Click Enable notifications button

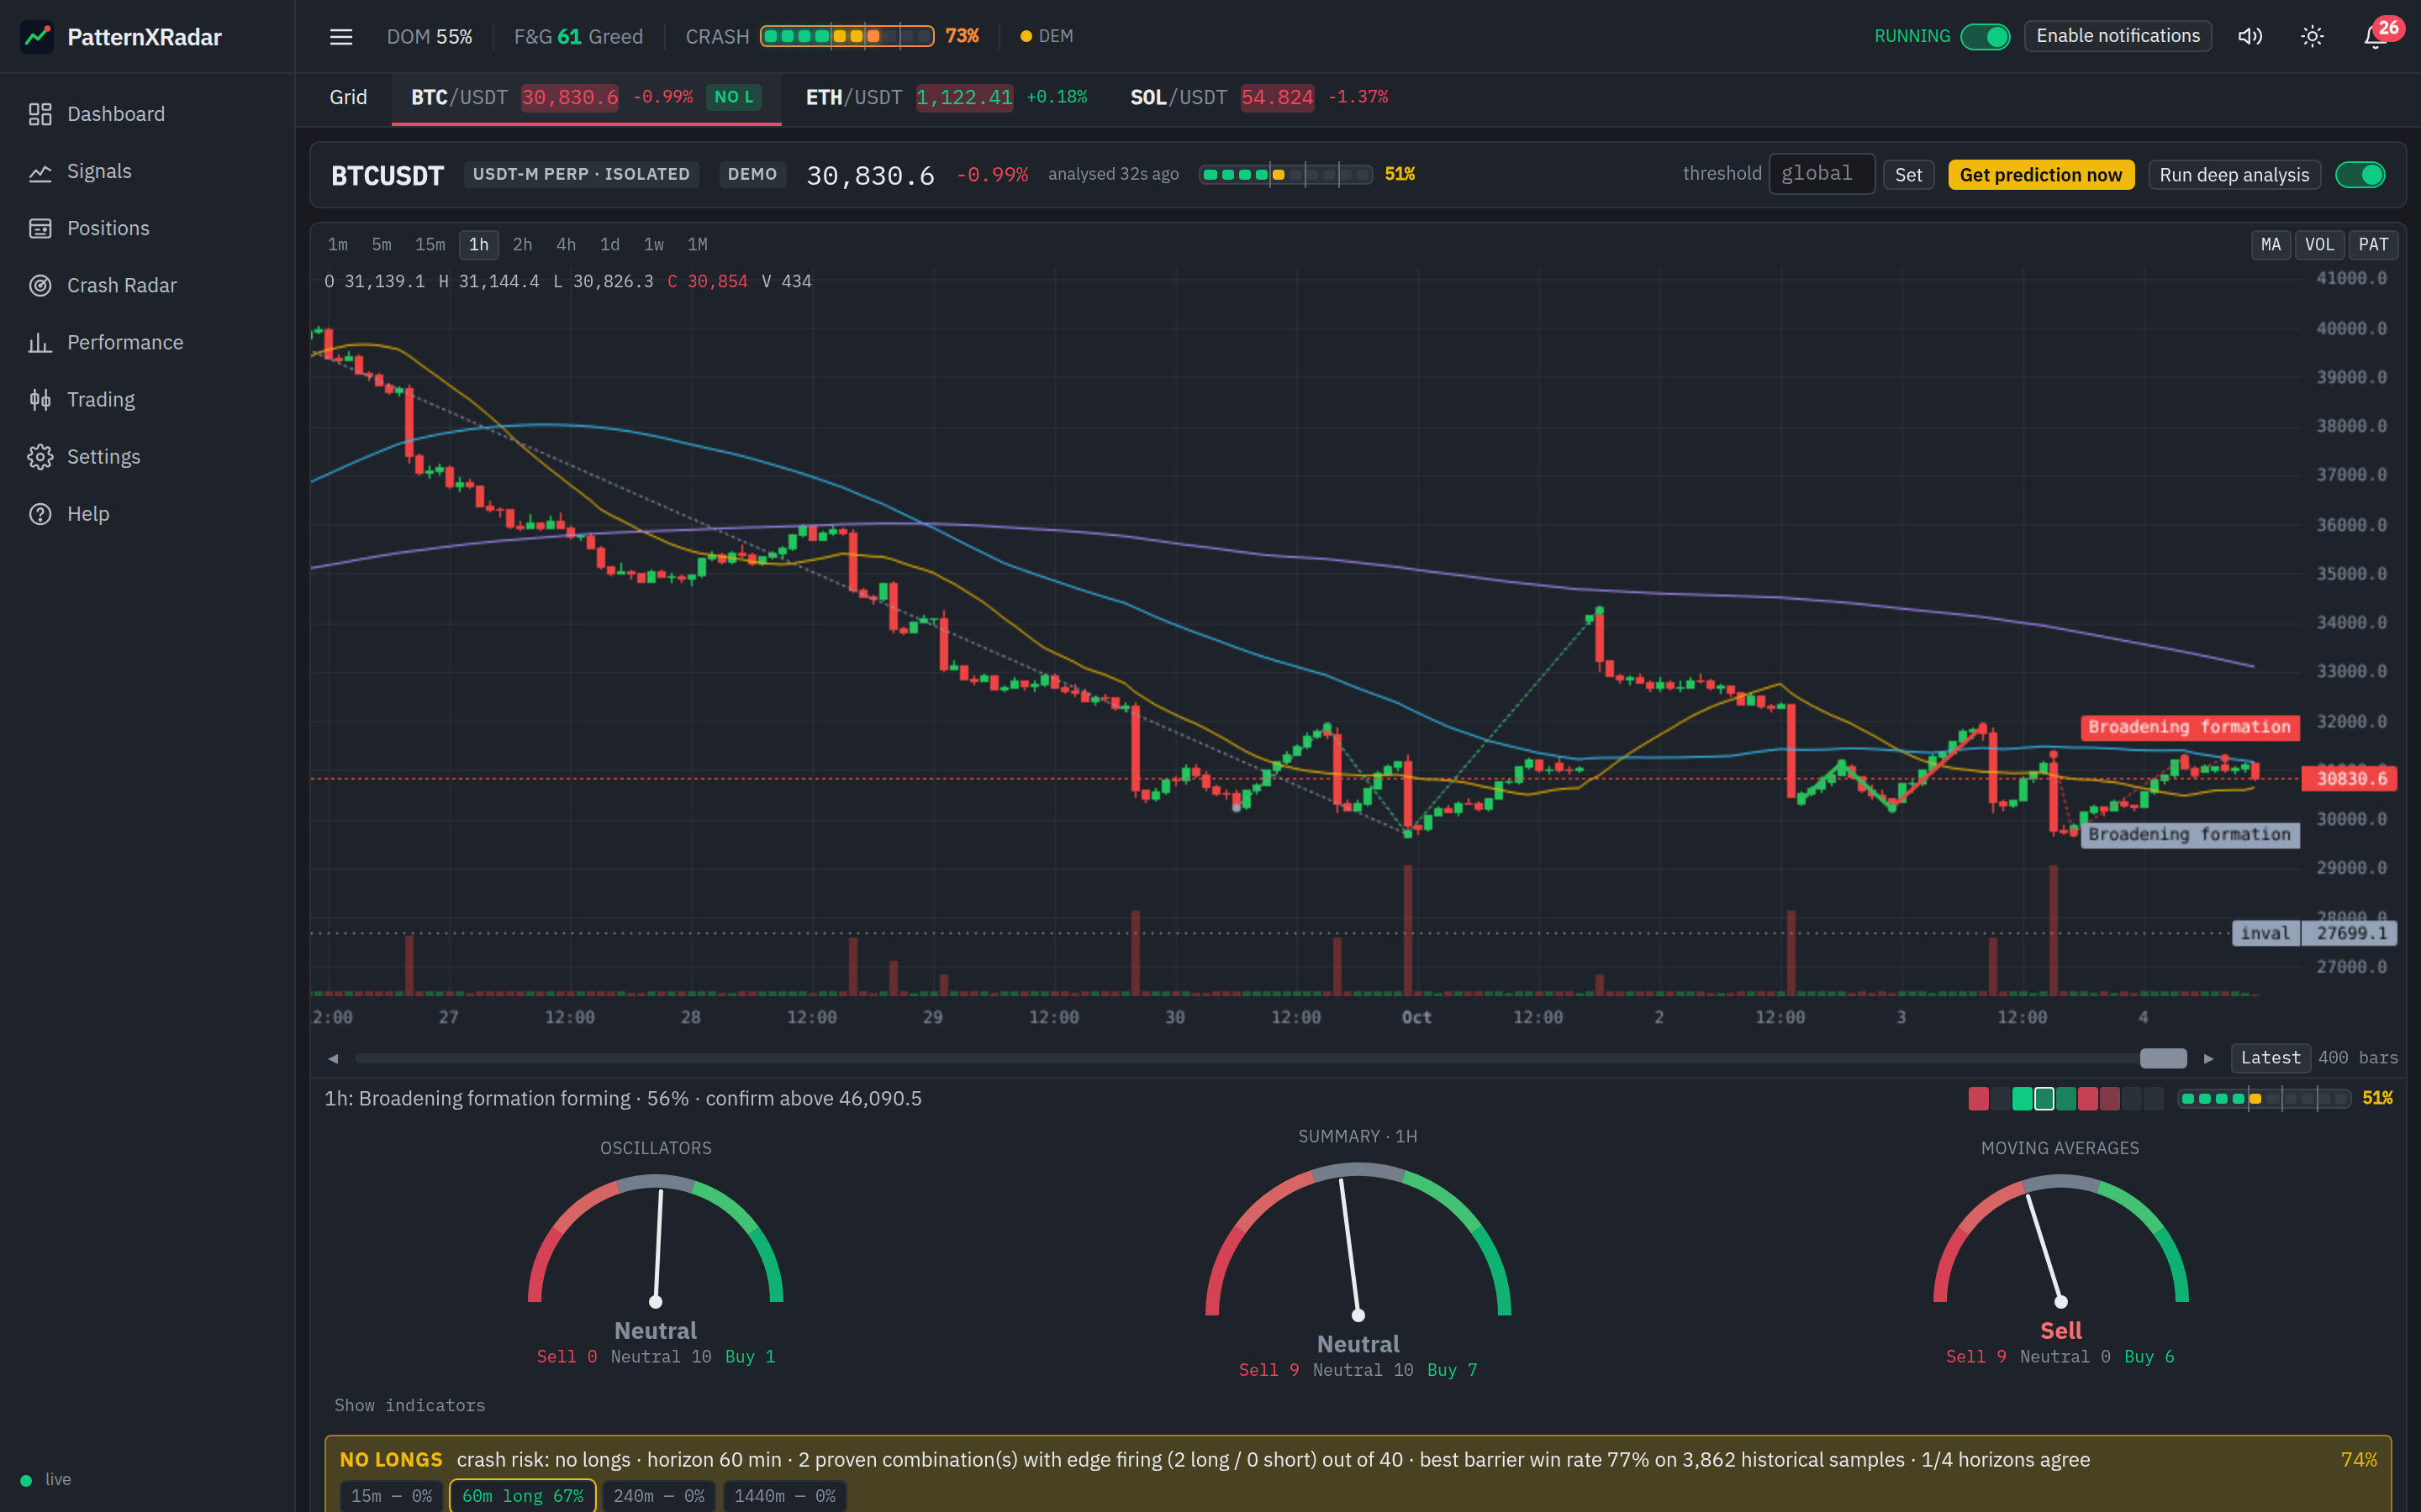pos(2118,37)
